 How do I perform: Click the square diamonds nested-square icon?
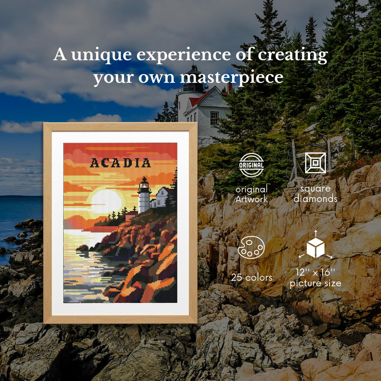(315, 163)
